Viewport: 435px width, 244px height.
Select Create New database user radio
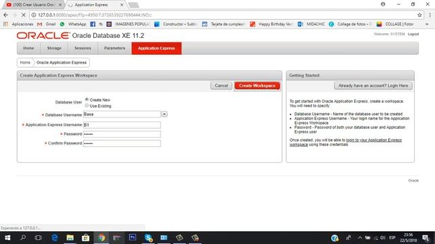(x=87, y=100)
